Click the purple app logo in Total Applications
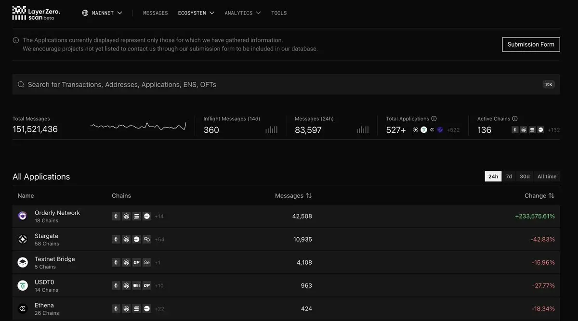The image size is (578, 321). [x=440, y=130]
